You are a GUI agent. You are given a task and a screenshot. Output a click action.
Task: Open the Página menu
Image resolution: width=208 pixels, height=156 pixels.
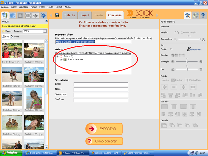34,7
